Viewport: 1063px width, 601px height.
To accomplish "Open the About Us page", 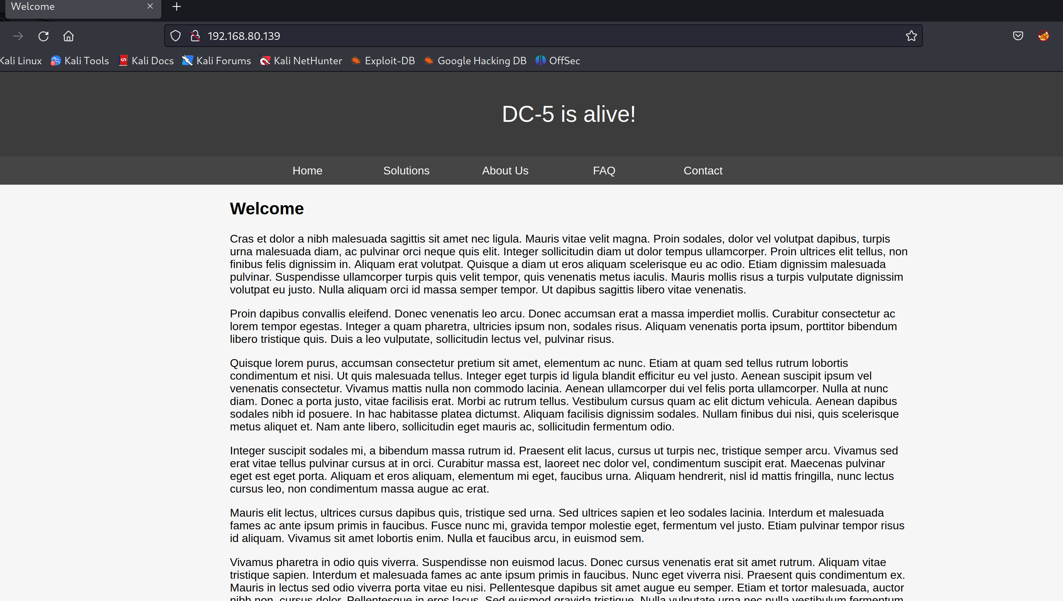I will click(x=505, y=171).
